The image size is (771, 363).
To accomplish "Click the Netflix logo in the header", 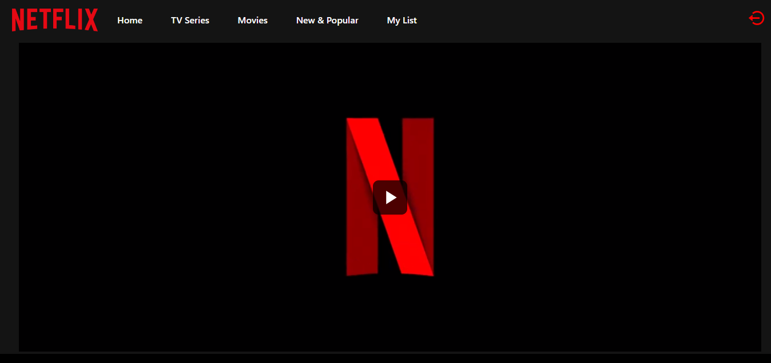I will pyautogui.click(x=55, y=20).
